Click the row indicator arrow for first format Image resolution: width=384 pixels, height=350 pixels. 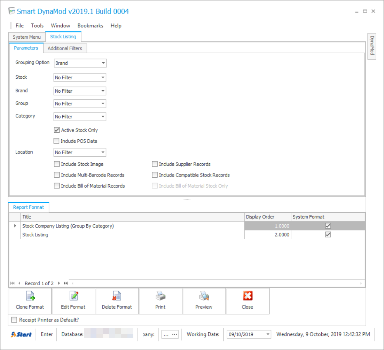[15, 226]
